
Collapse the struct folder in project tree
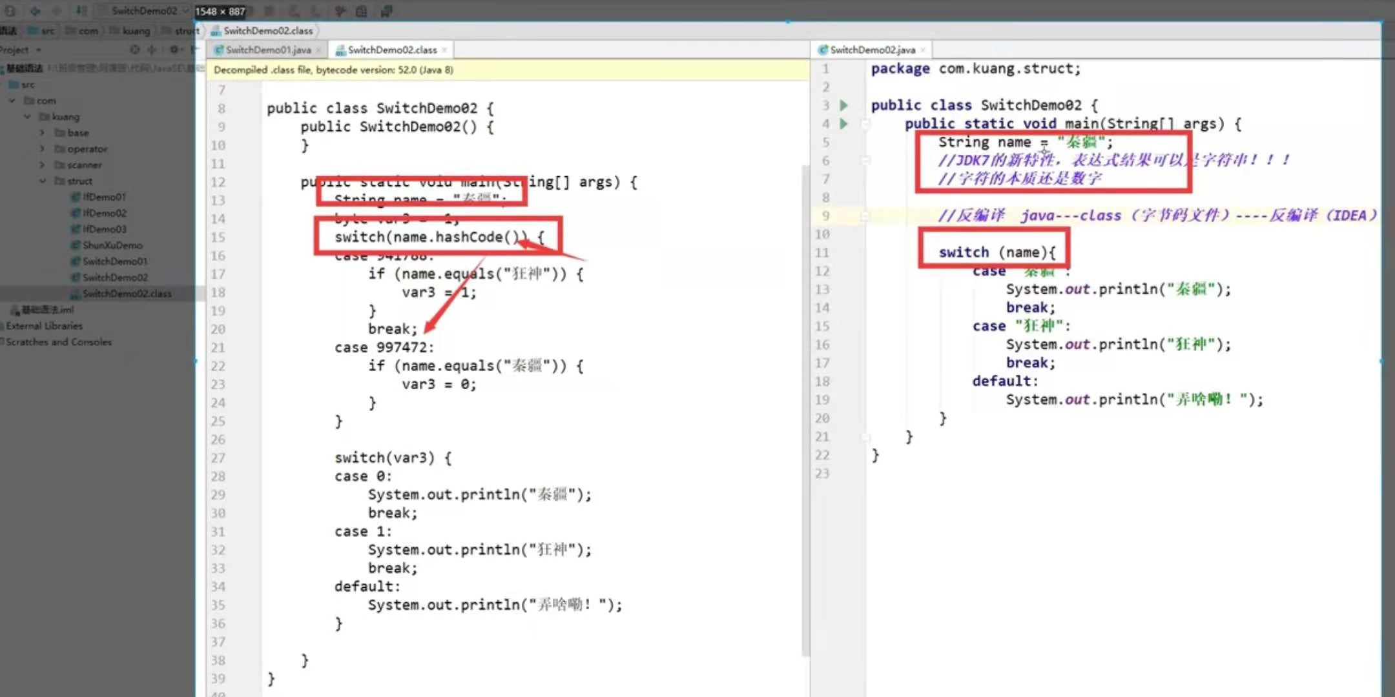[x=43, y=181]
